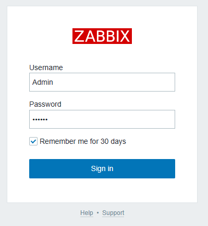Image resolution: width=208 pixels, height=226 pixels.
Task: Click the red ZABBIX logo
Action: [x=102, y=36]
